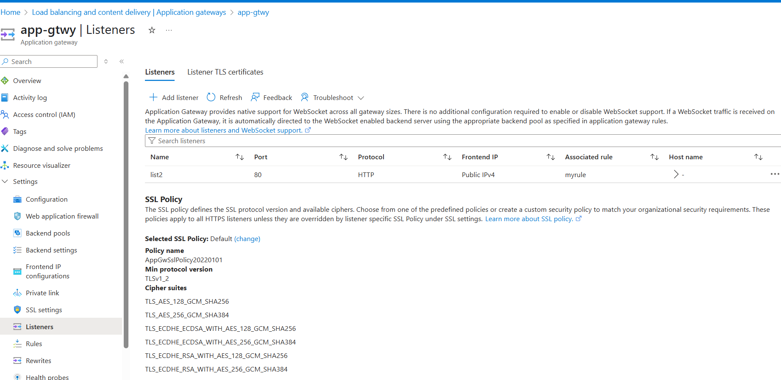Open the list2 row ellipsis menu

(x=775, y=174)
